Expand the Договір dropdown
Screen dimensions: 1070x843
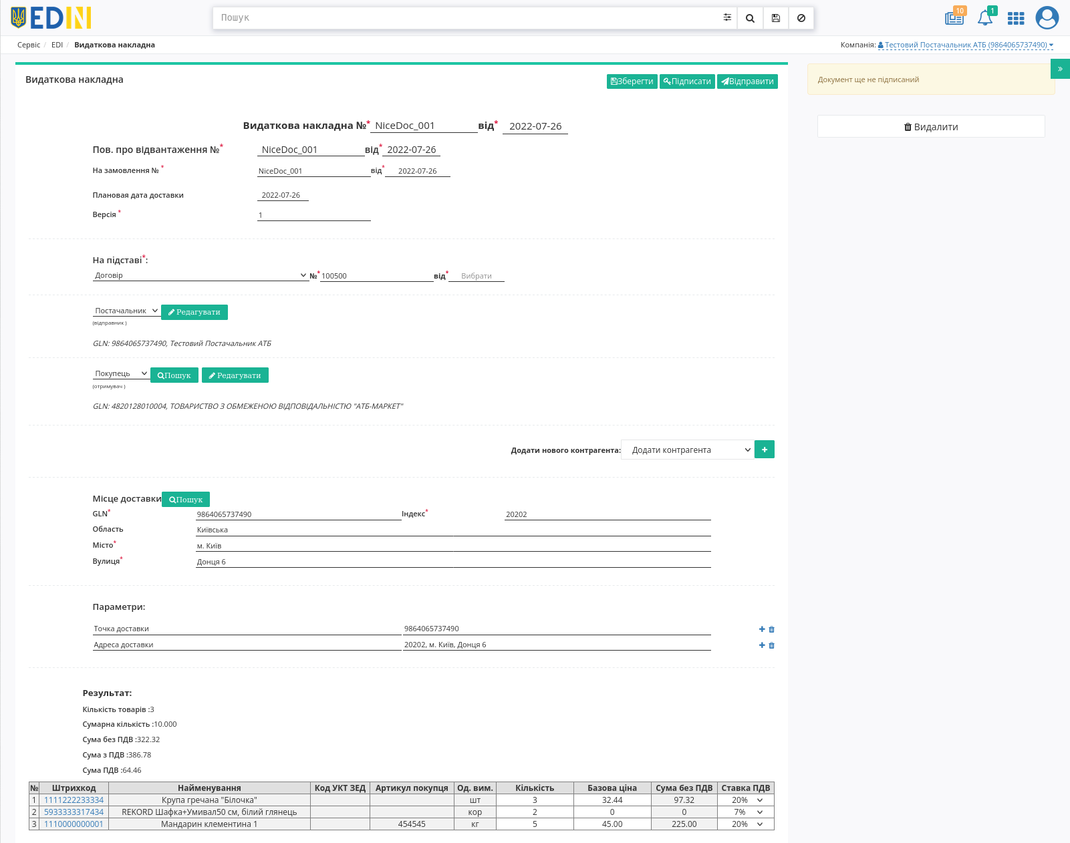[200, 275]
